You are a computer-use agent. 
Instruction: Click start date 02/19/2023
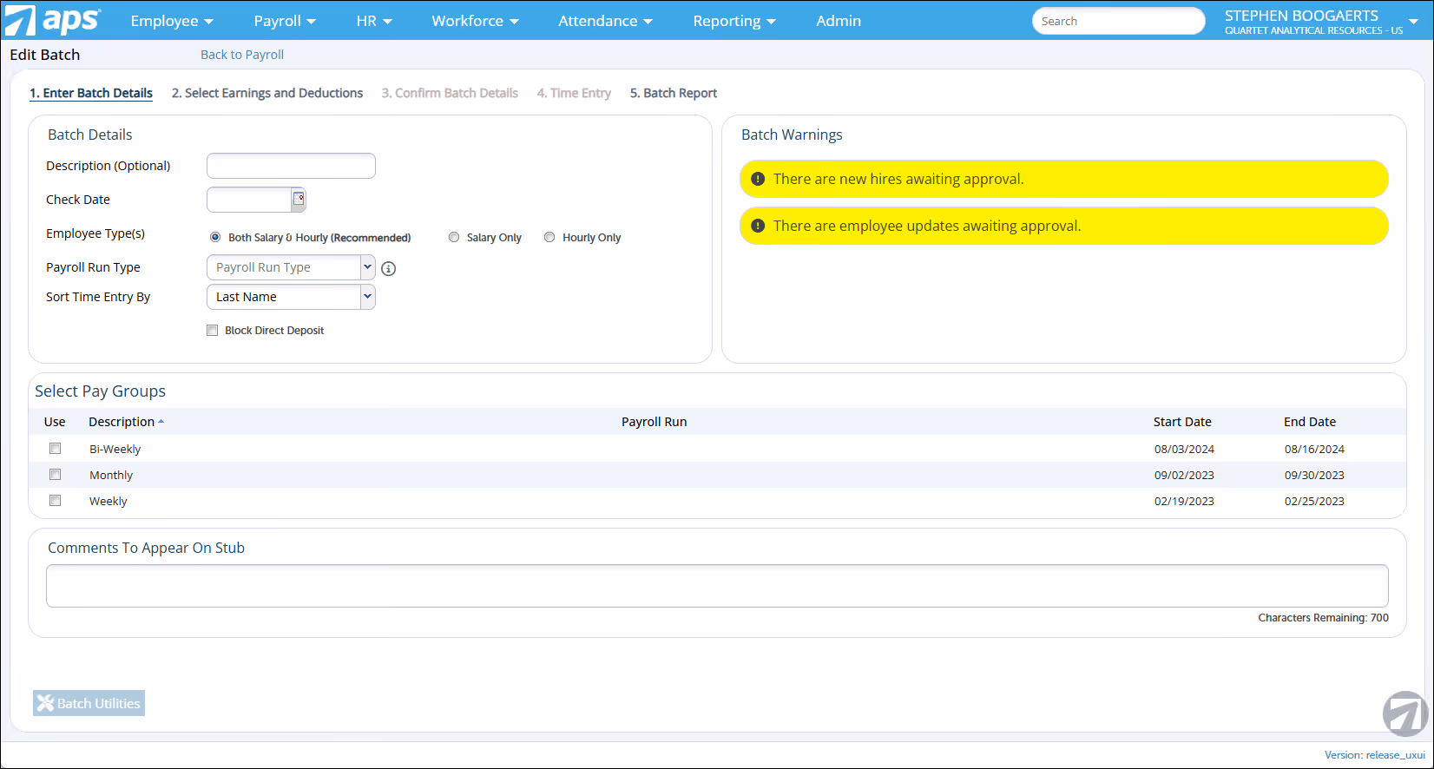click(x=1184, y=502)
